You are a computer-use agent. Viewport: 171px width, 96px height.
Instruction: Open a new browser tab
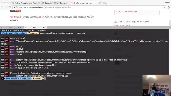coord(105,3)
